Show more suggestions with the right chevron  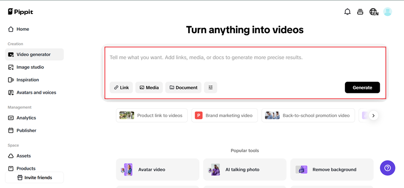click(x=374, y=115)
